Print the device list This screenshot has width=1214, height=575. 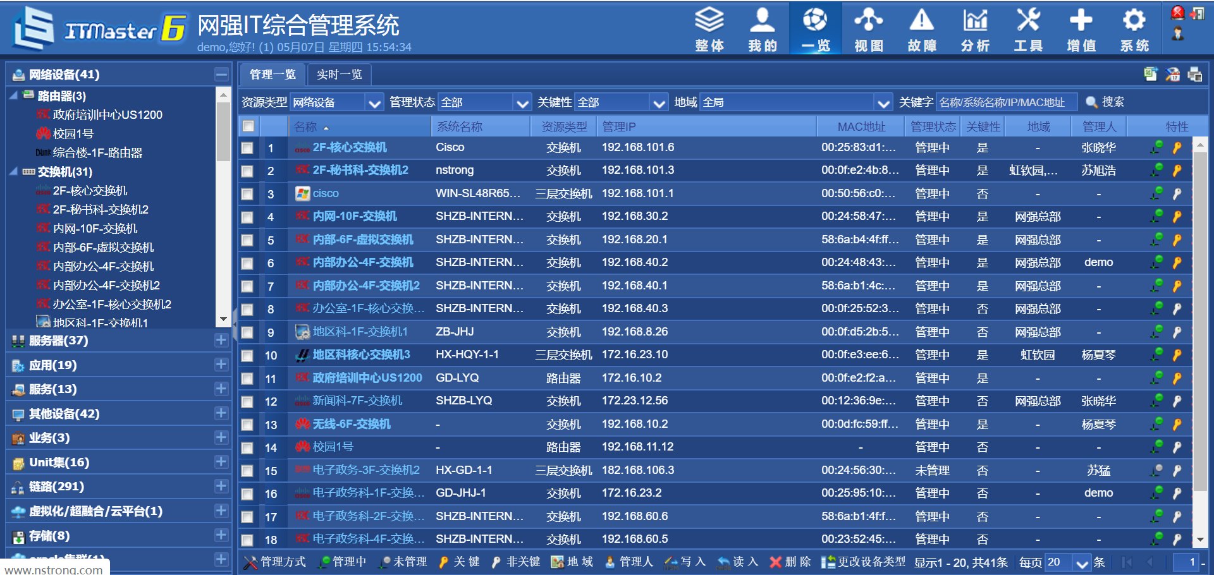pos(1194,75)
